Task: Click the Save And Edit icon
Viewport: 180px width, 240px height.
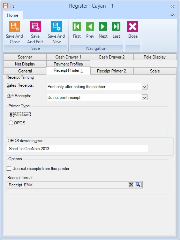Action: coord(36,26)
